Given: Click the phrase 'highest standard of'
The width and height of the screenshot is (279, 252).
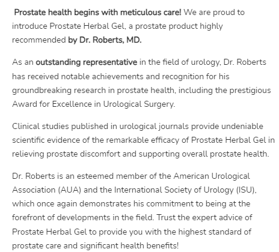Looking at the screenshot, I should [215, 232].
